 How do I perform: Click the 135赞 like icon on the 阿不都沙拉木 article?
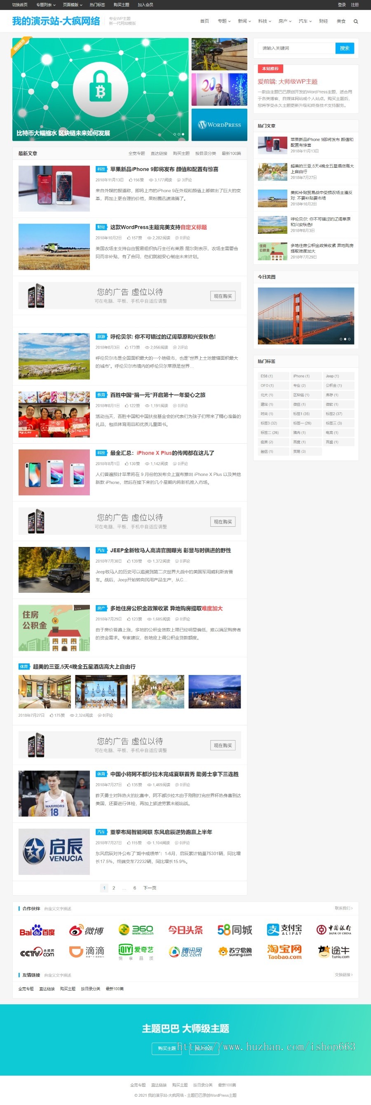tap(128, 785)
